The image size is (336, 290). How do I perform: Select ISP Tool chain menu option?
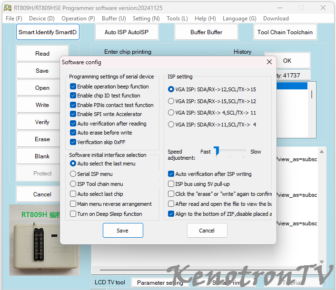pos(73,184)
